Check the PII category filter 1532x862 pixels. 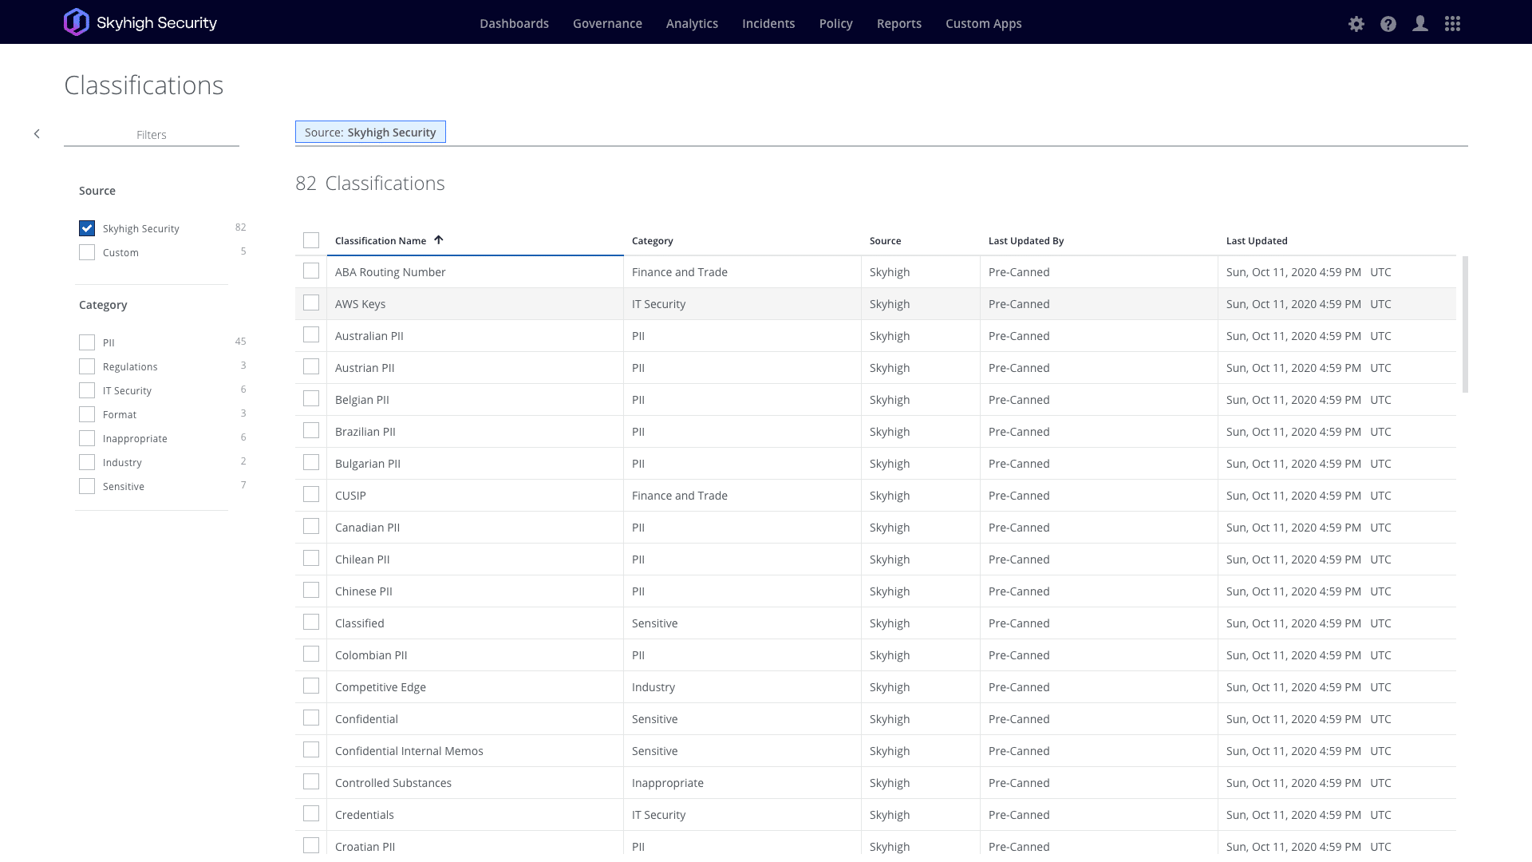pos(87,342)
